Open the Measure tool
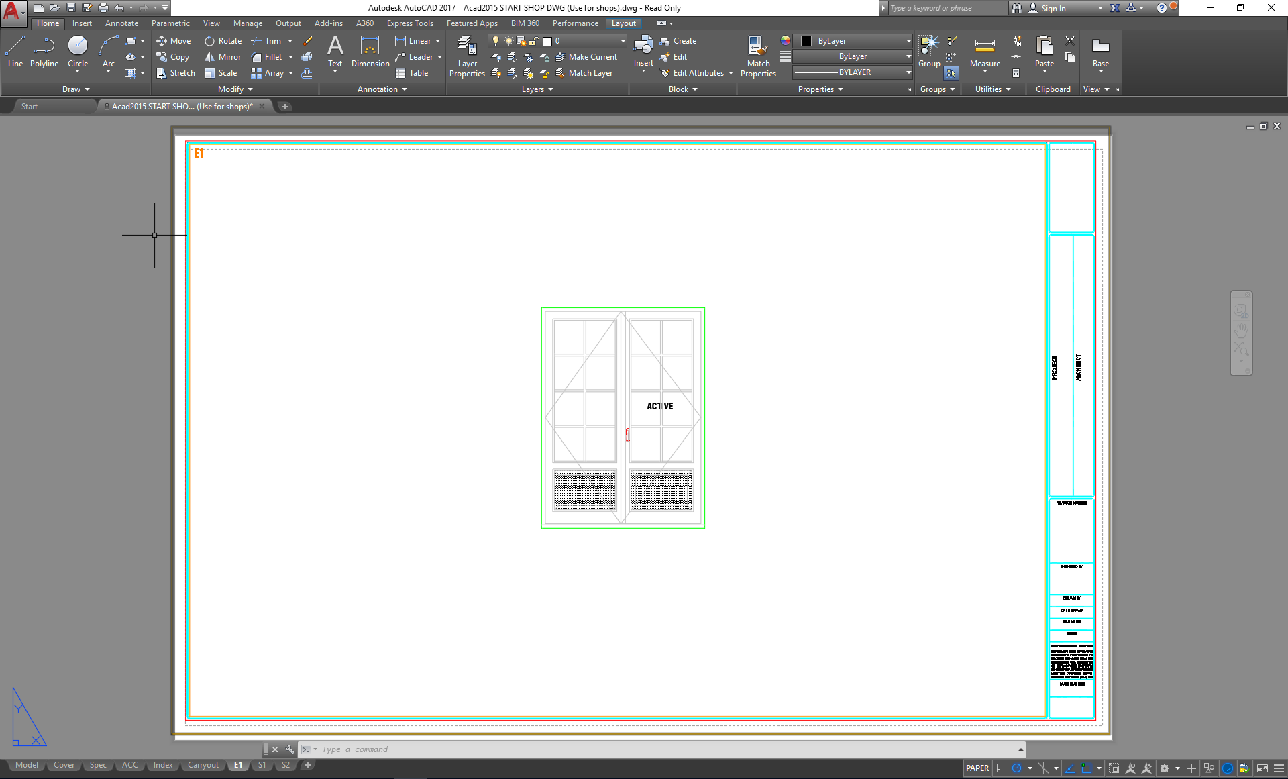Viewport: 1288px width, 779px height. [x=984, y=52]
